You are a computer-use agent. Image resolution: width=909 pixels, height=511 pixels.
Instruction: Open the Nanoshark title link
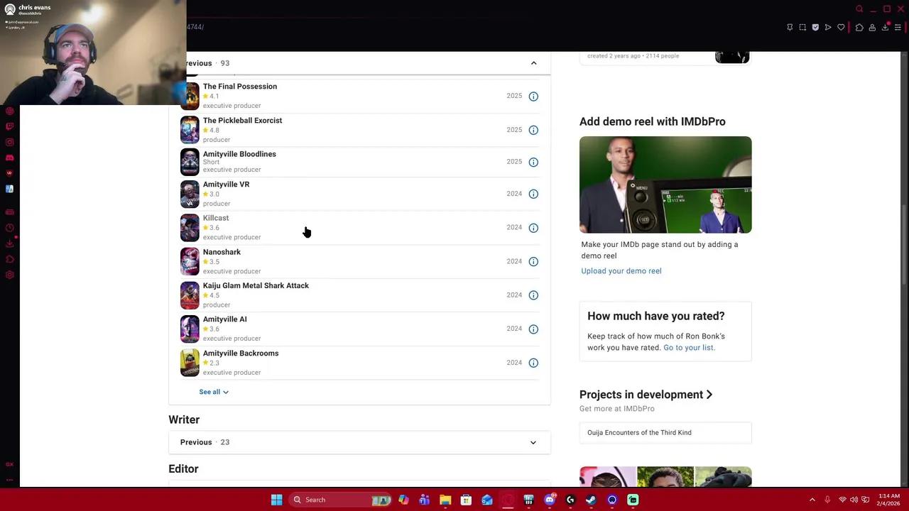tap(222, 252)
